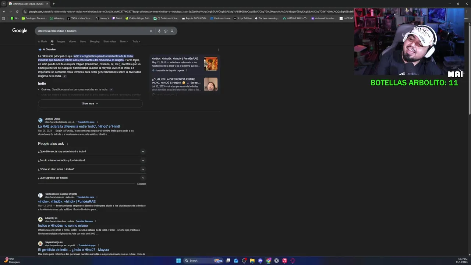Expand '¿Qué diferencia hay entre hindú e hindú?'

point(91,152)
